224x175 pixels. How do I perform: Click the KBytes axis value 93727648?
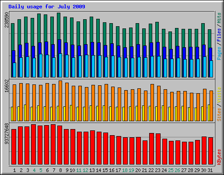pyautogui.click(x=7, y=133)
